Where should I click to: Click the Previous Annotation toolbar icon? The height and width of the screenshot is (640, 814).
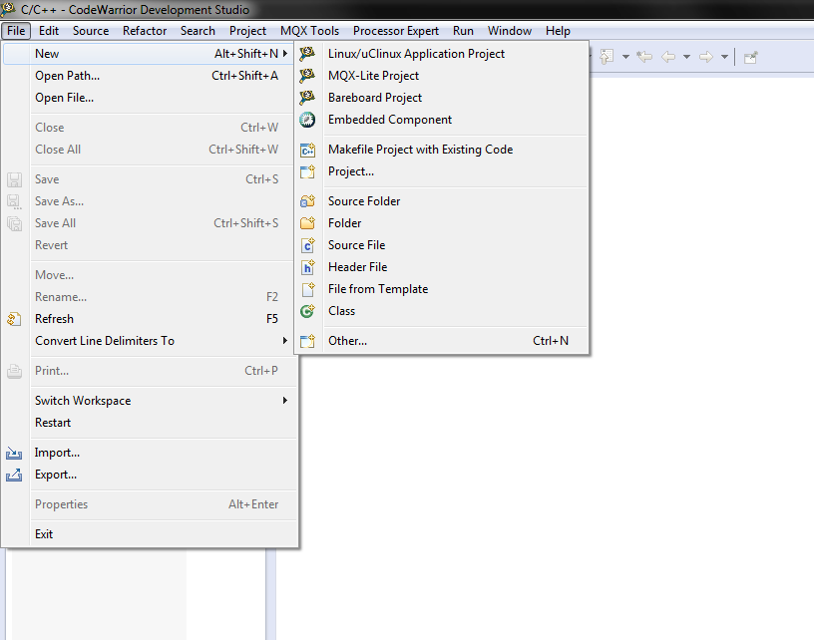607,57
